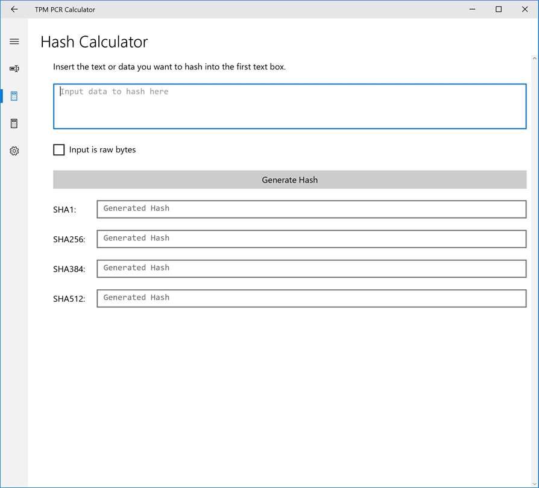The height and width of the screenshot is (488, 539).
Task: Click the scrollbar up arrow
Action: (535, 58)
